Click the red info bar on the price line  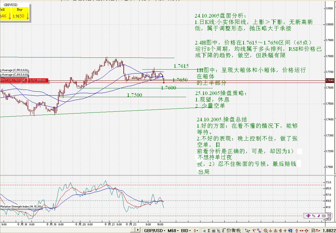(24, 80)
